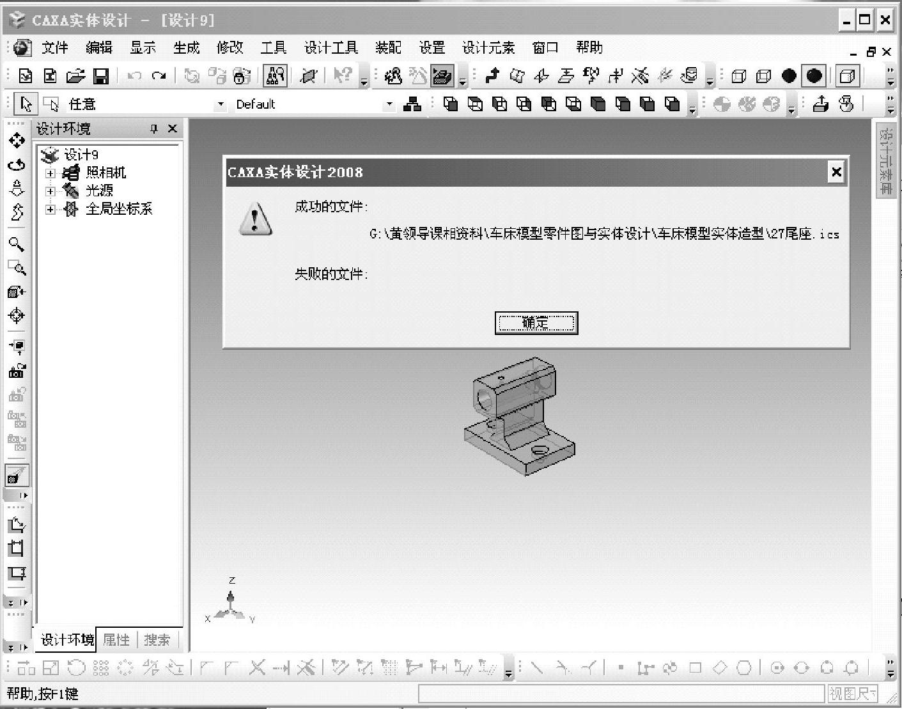Click the camera icon in left toolbar
This screenshot has height=709, width=902.
pos(17,371)
